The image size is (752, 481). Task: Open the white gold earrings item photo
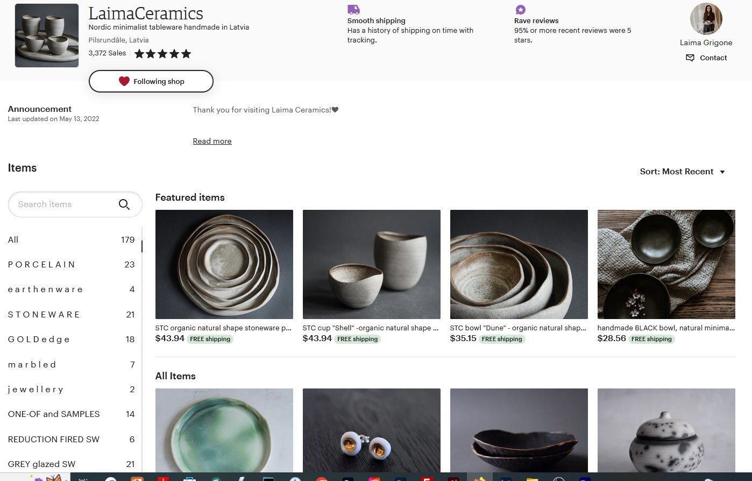coord(371,430)
